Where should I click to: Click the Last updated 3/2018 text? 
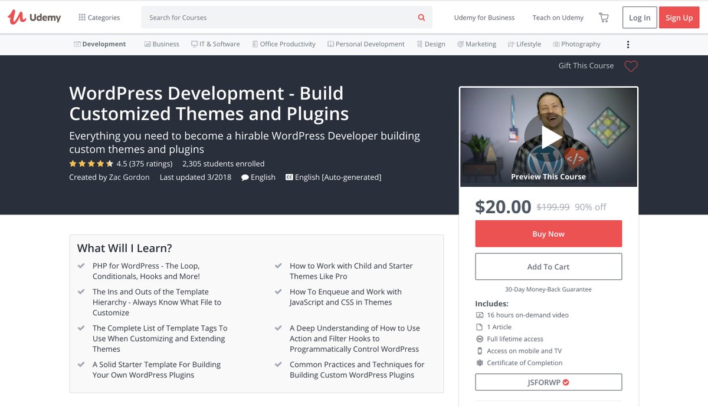tap(195, 177)
